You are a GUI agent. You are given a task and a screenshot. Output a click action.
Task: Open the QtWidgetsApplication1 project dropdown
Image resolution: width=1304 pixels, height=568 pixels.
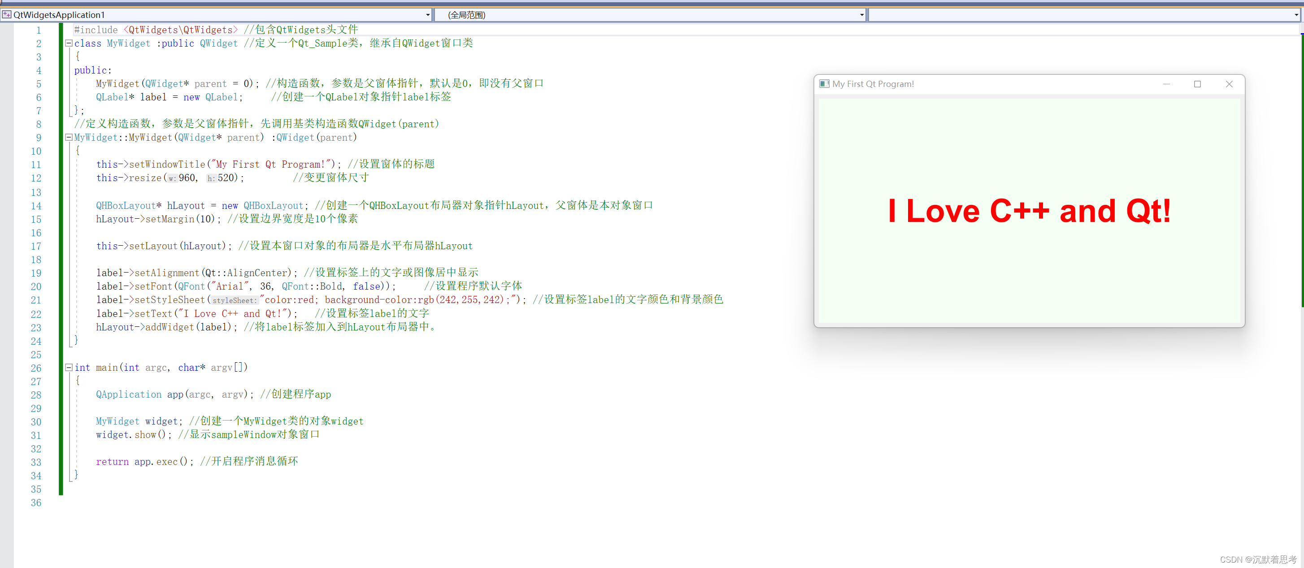pos(428,15)
